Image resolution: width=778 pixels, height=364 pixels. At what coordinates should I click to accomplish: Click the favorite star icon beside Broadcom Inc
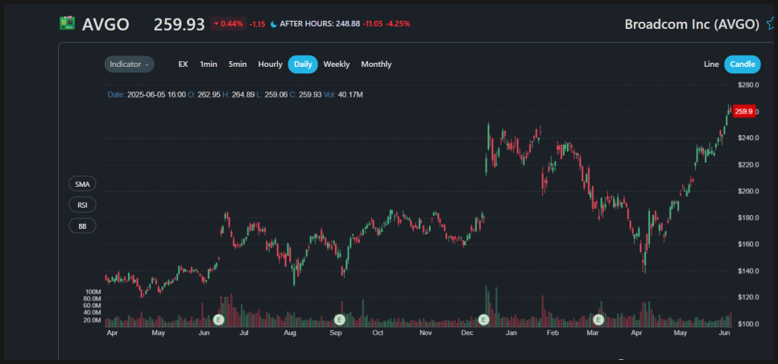point(770,24)
